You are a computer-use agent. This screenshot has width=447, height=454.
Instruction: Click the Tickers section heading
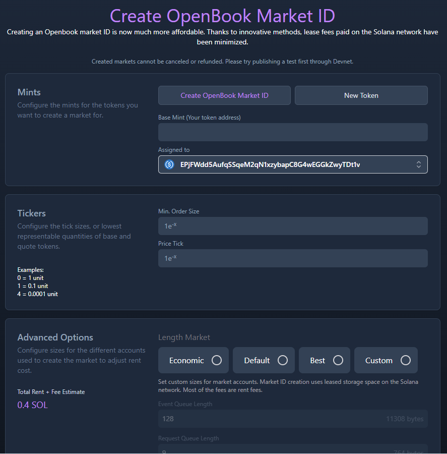31,213
